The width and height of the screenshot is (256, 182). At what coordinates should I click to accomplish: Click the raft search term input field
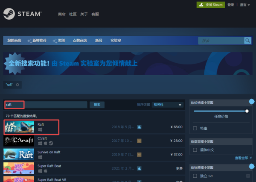(x=46, y=105)
